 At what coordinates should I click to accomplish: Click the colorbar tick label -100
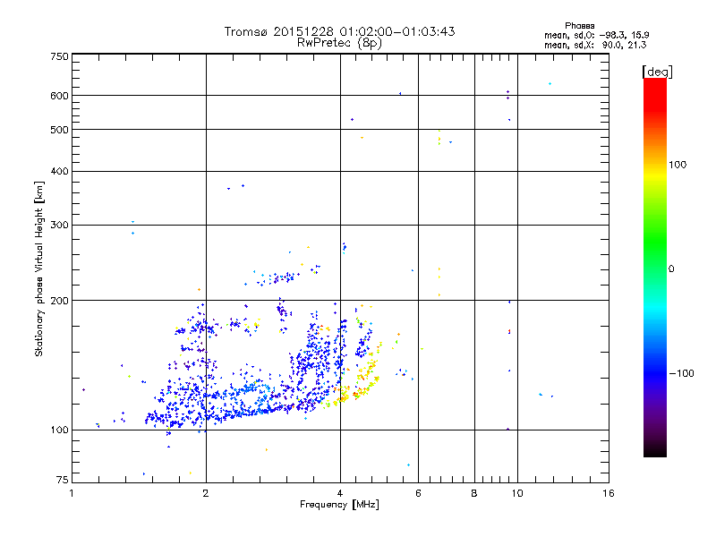[682, 373]
